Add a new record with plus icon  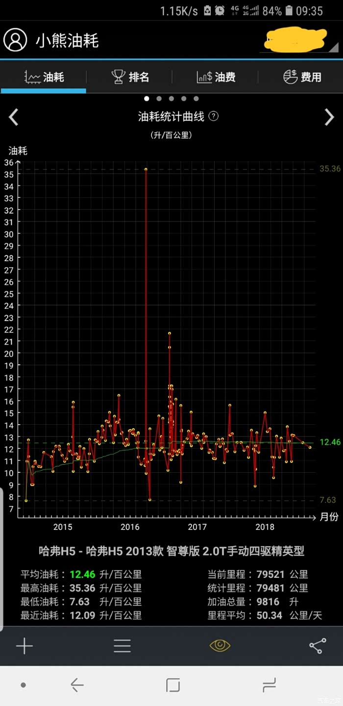tap(24, 646)
